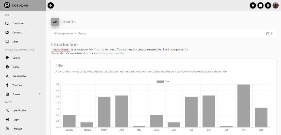Click the Chat bubble icon
The height and width of the screenshot is (135, 281).
click(7, 42)
